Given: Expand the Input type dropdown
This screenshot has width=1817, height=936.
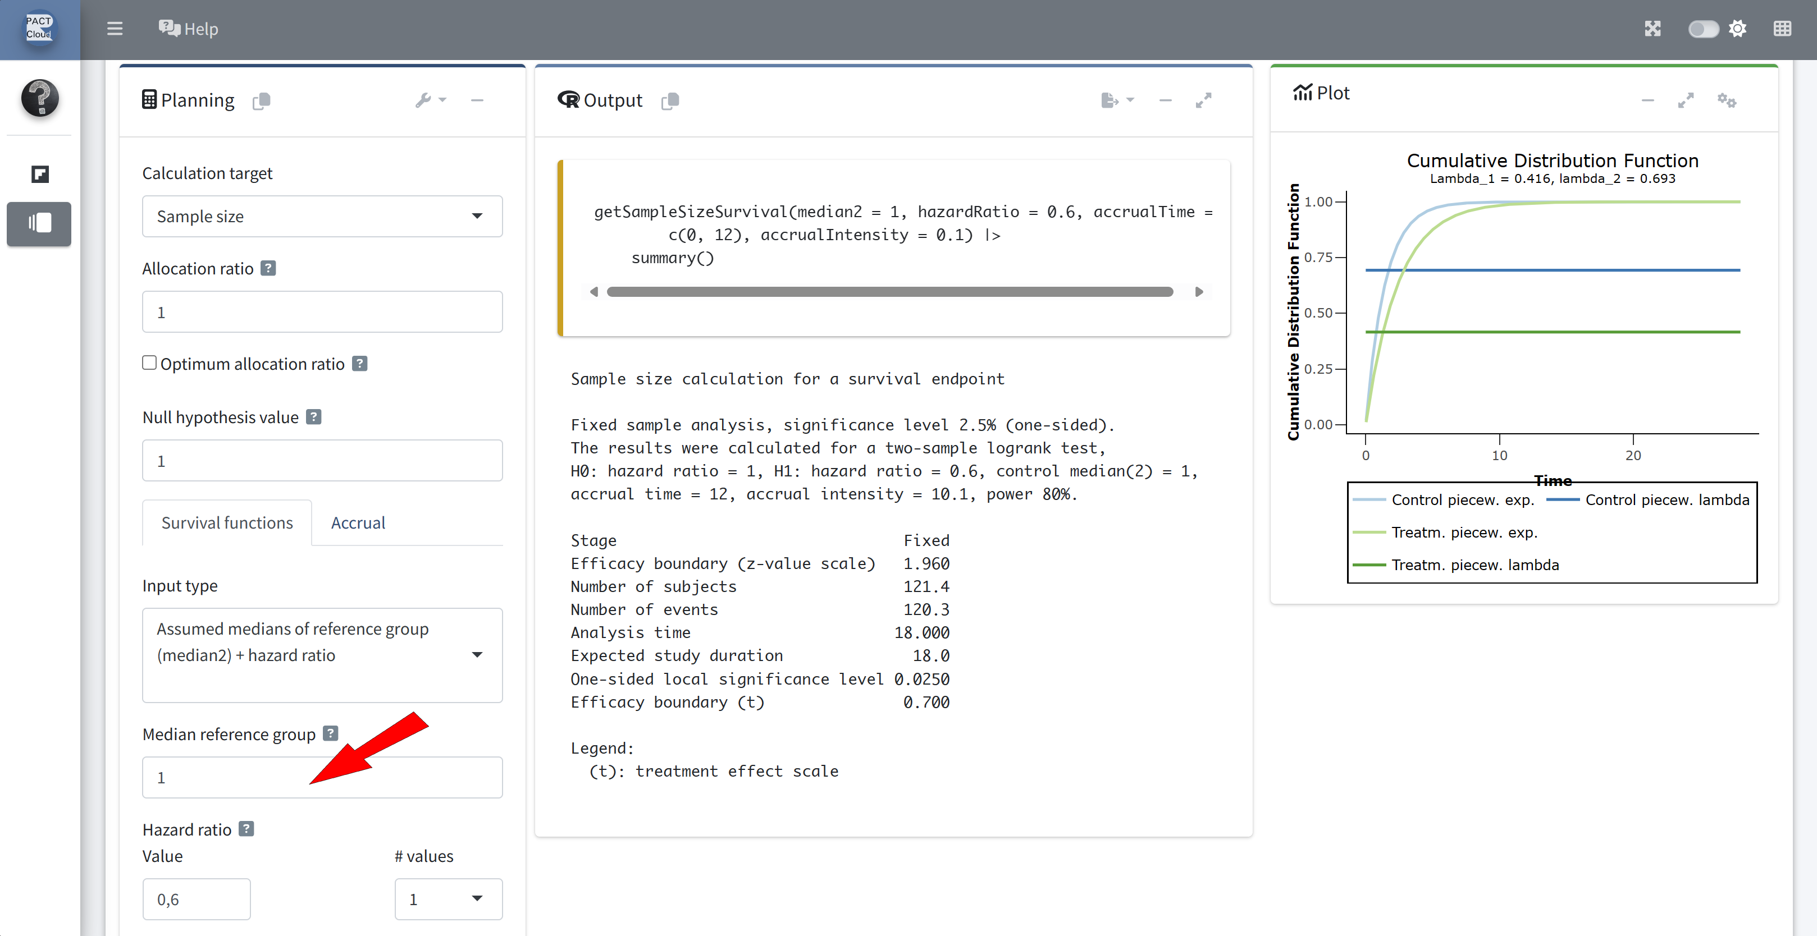Looking at the screenshot, I should click(322, 654).
